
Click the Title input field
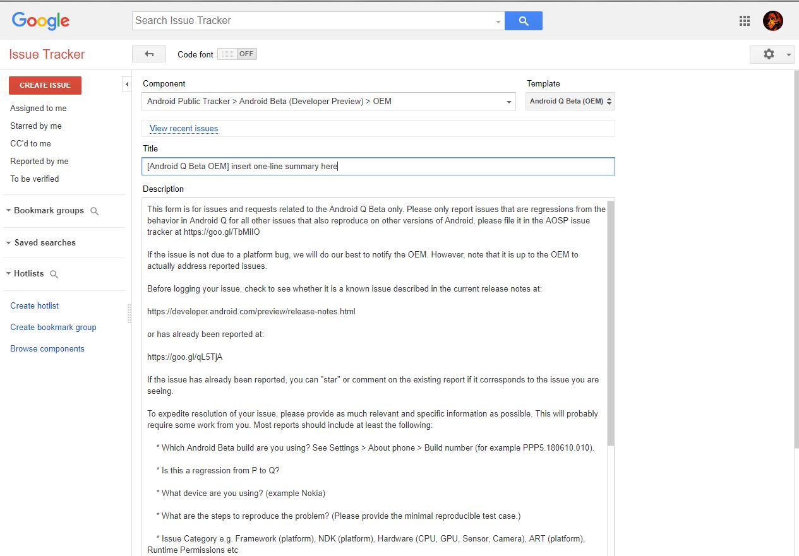click(378, 167)
